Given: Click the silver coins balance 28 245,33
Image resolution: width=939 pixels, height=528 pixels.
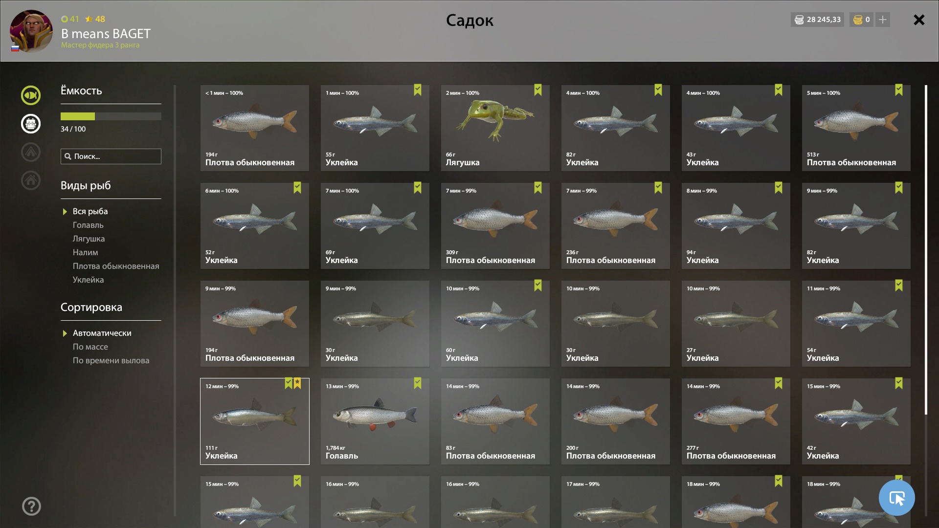Looking at the screenshot, I should (818, 20).
